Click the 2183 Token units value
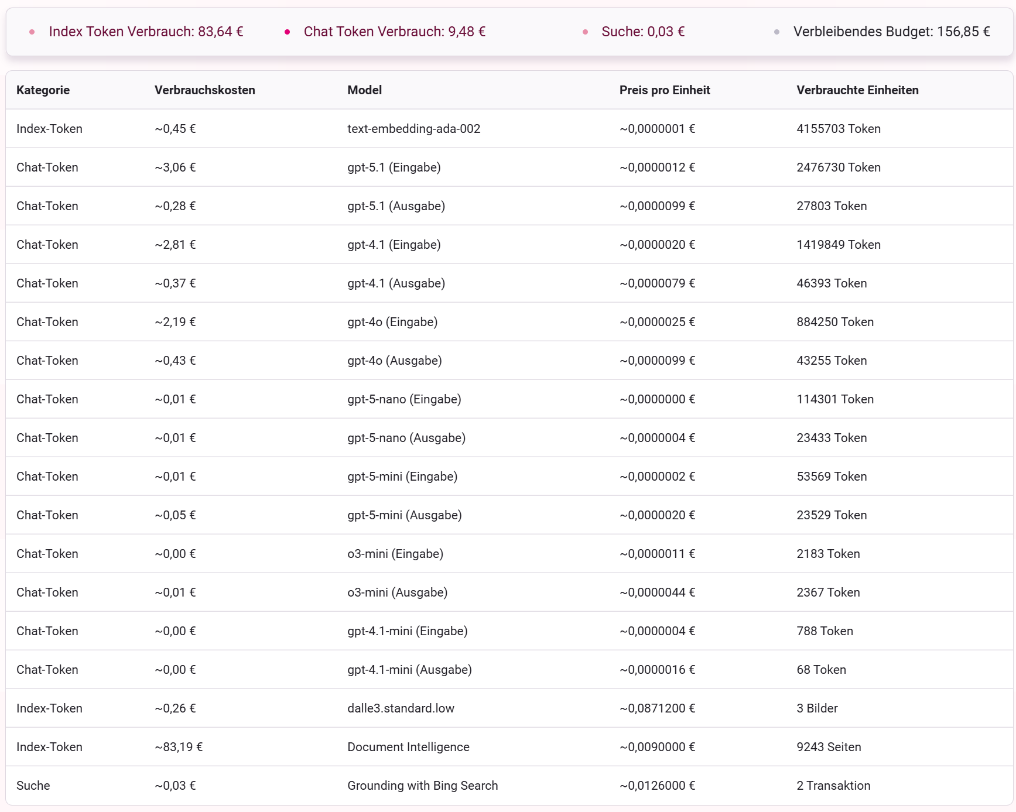Image resolution: width=1016 pixels, height=812 pixels. coord(828,554)
